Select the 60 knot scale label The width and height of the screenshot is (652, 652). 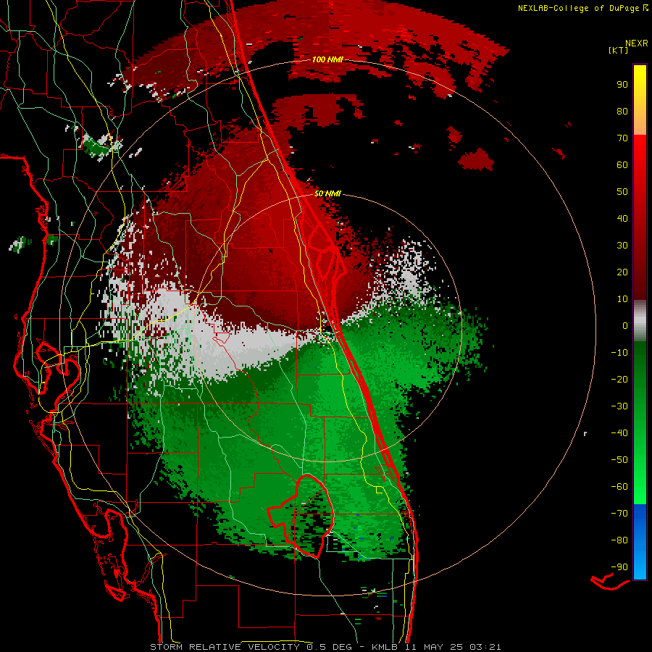coord(622,164)
